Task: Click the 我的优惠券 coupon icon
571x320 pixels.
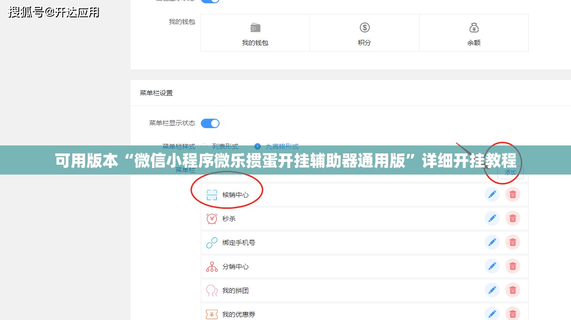Action: (212, 314)
